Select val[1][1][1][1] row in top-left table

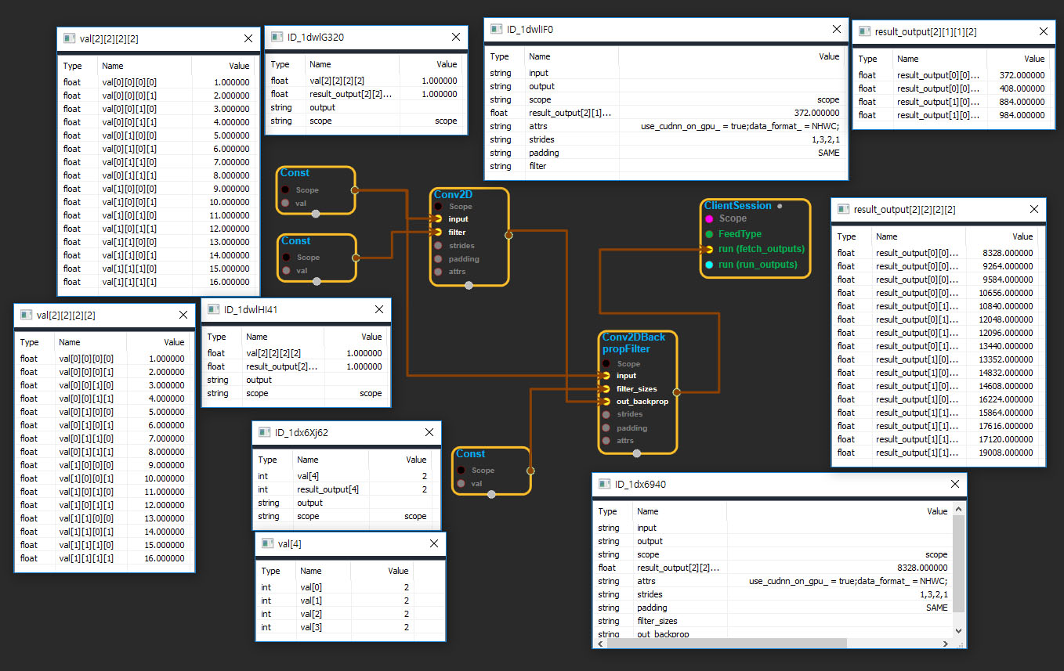point(158,282)
